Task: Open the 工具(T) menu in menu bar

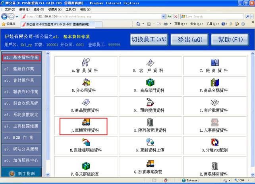Action: 71,9
